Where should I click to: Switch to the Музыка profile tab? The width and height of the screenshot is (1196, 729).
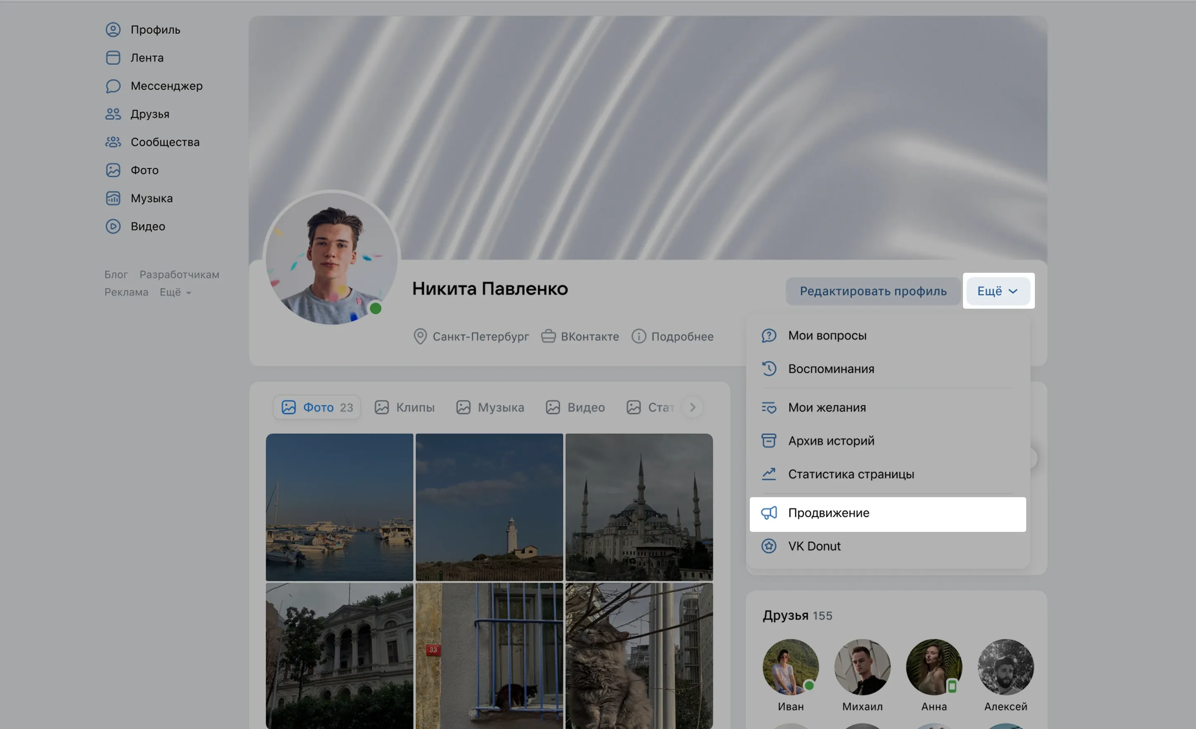pos(490,407)
